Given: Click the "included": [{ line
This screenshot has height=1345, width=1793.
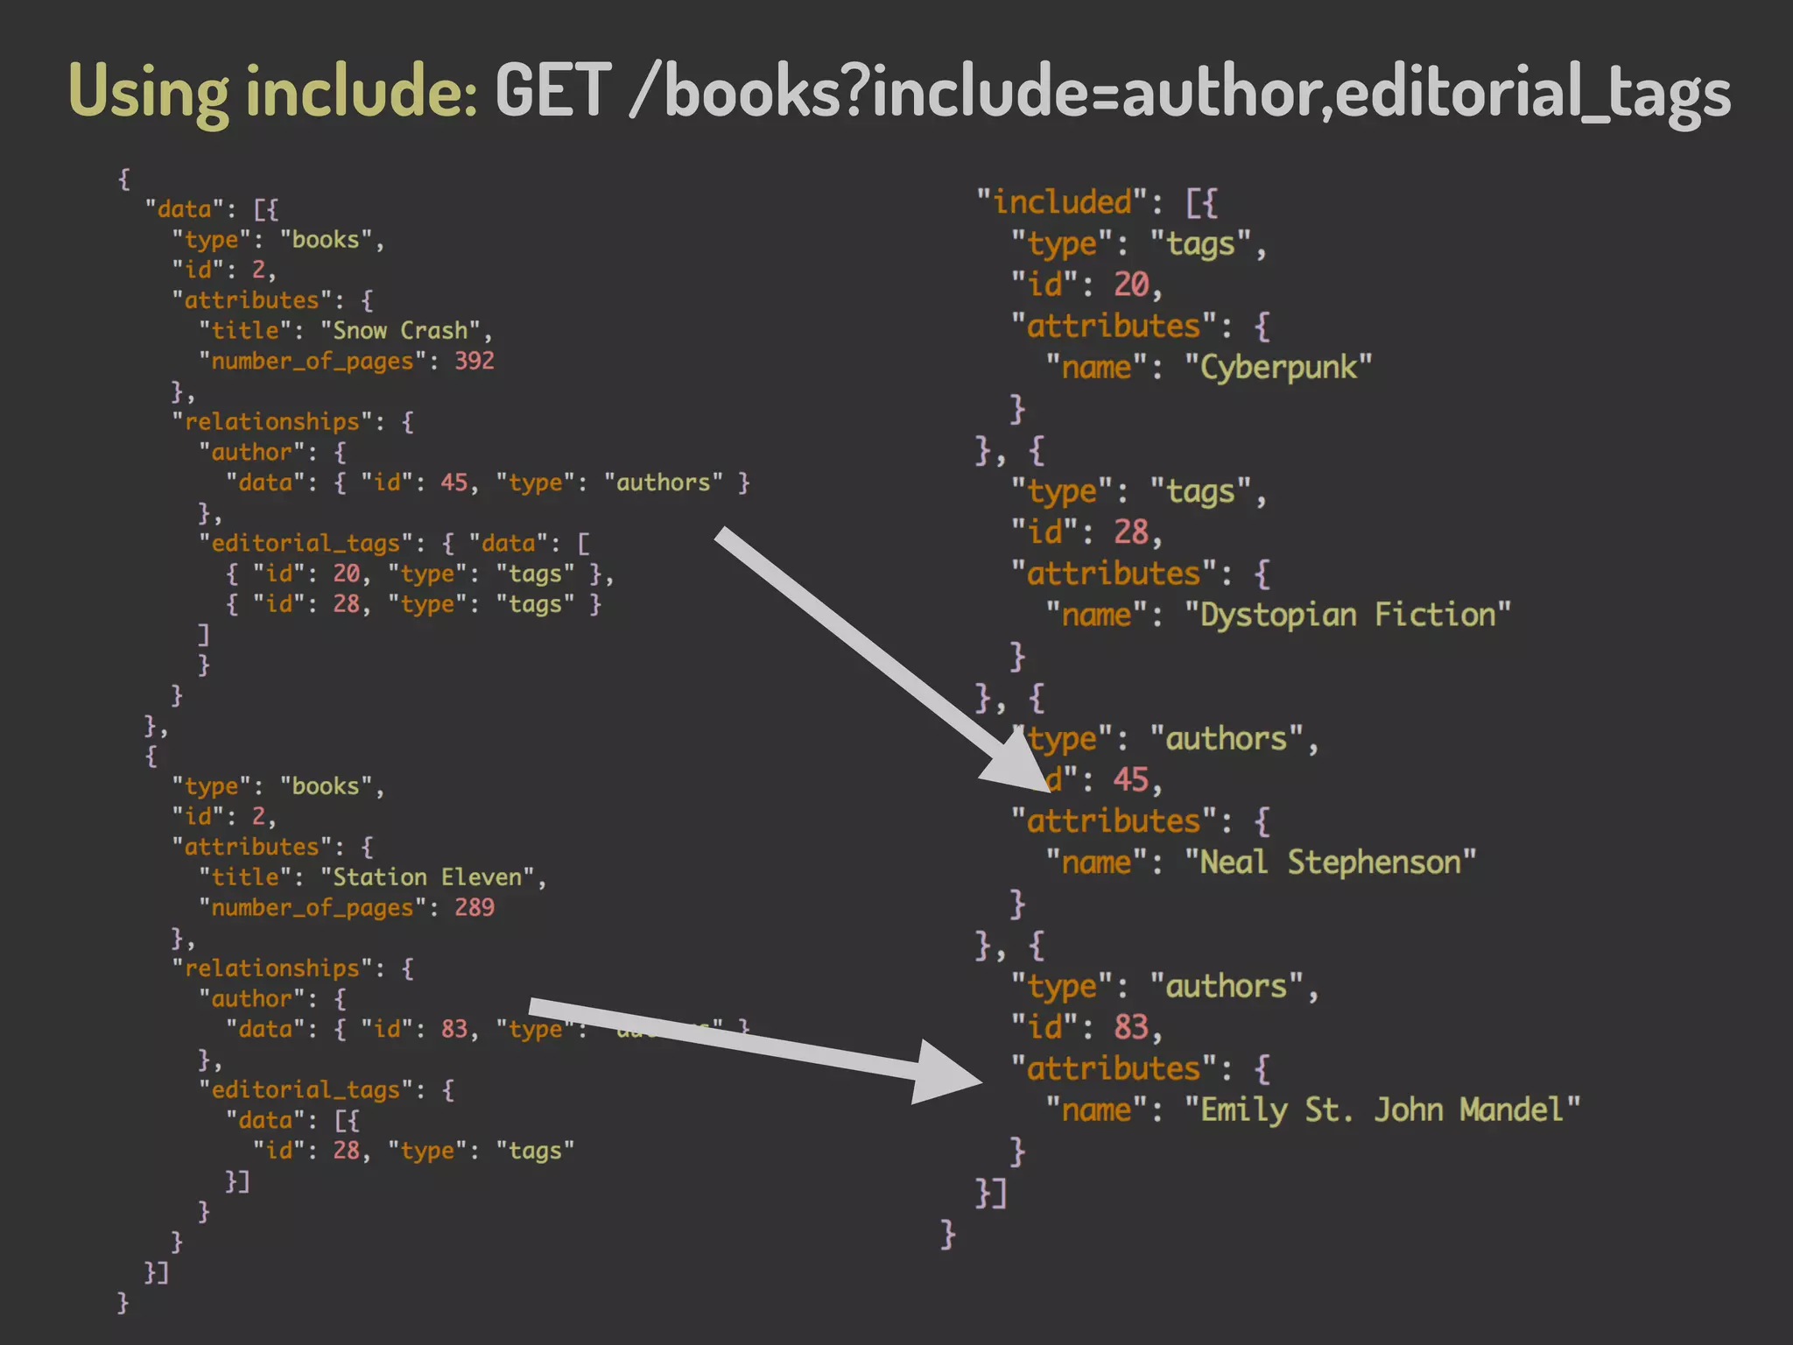Looking at the screenshot, I should [x=1097, y=202].
